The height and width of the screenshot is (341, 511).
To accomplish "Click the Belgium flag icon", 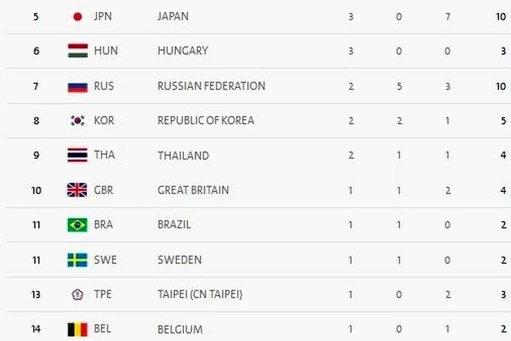I will coord(78,329).
